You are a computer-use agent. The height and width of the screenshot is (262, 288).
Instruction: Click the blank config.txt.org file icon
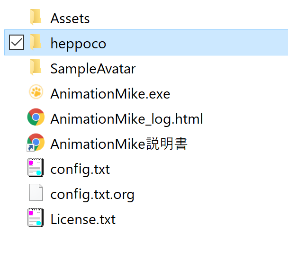coord(36,192)
